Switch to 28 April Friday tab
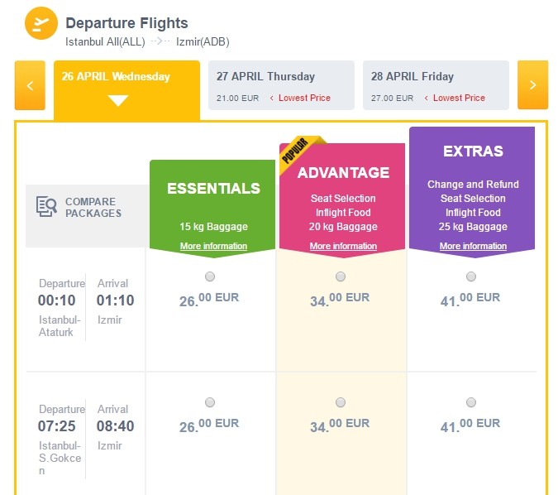 tap(436, 85)
